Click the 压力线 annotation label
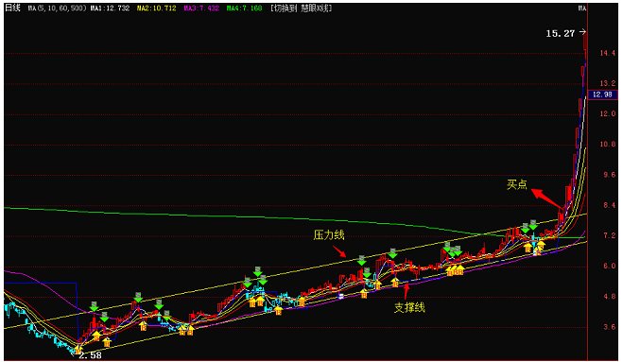Image resolution: width=623 pixels, height=362 pixels. [329, 234]
